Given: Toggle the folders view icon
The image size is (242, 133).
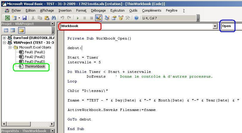Looking at the screenshot, I should 21,30.
